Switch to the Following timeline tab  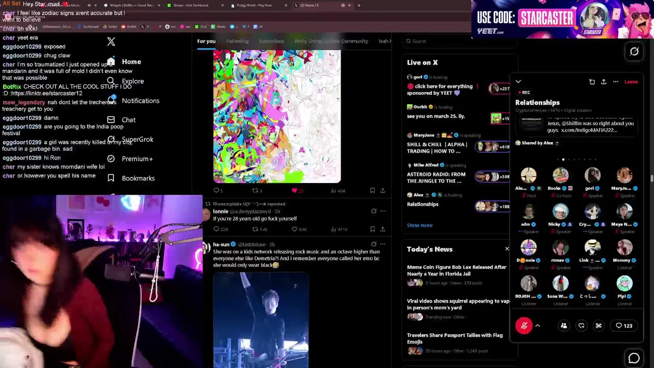(x=237, y=41)
